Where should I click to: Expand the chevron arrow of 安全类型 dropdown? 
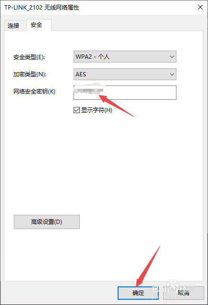(172, 57)
